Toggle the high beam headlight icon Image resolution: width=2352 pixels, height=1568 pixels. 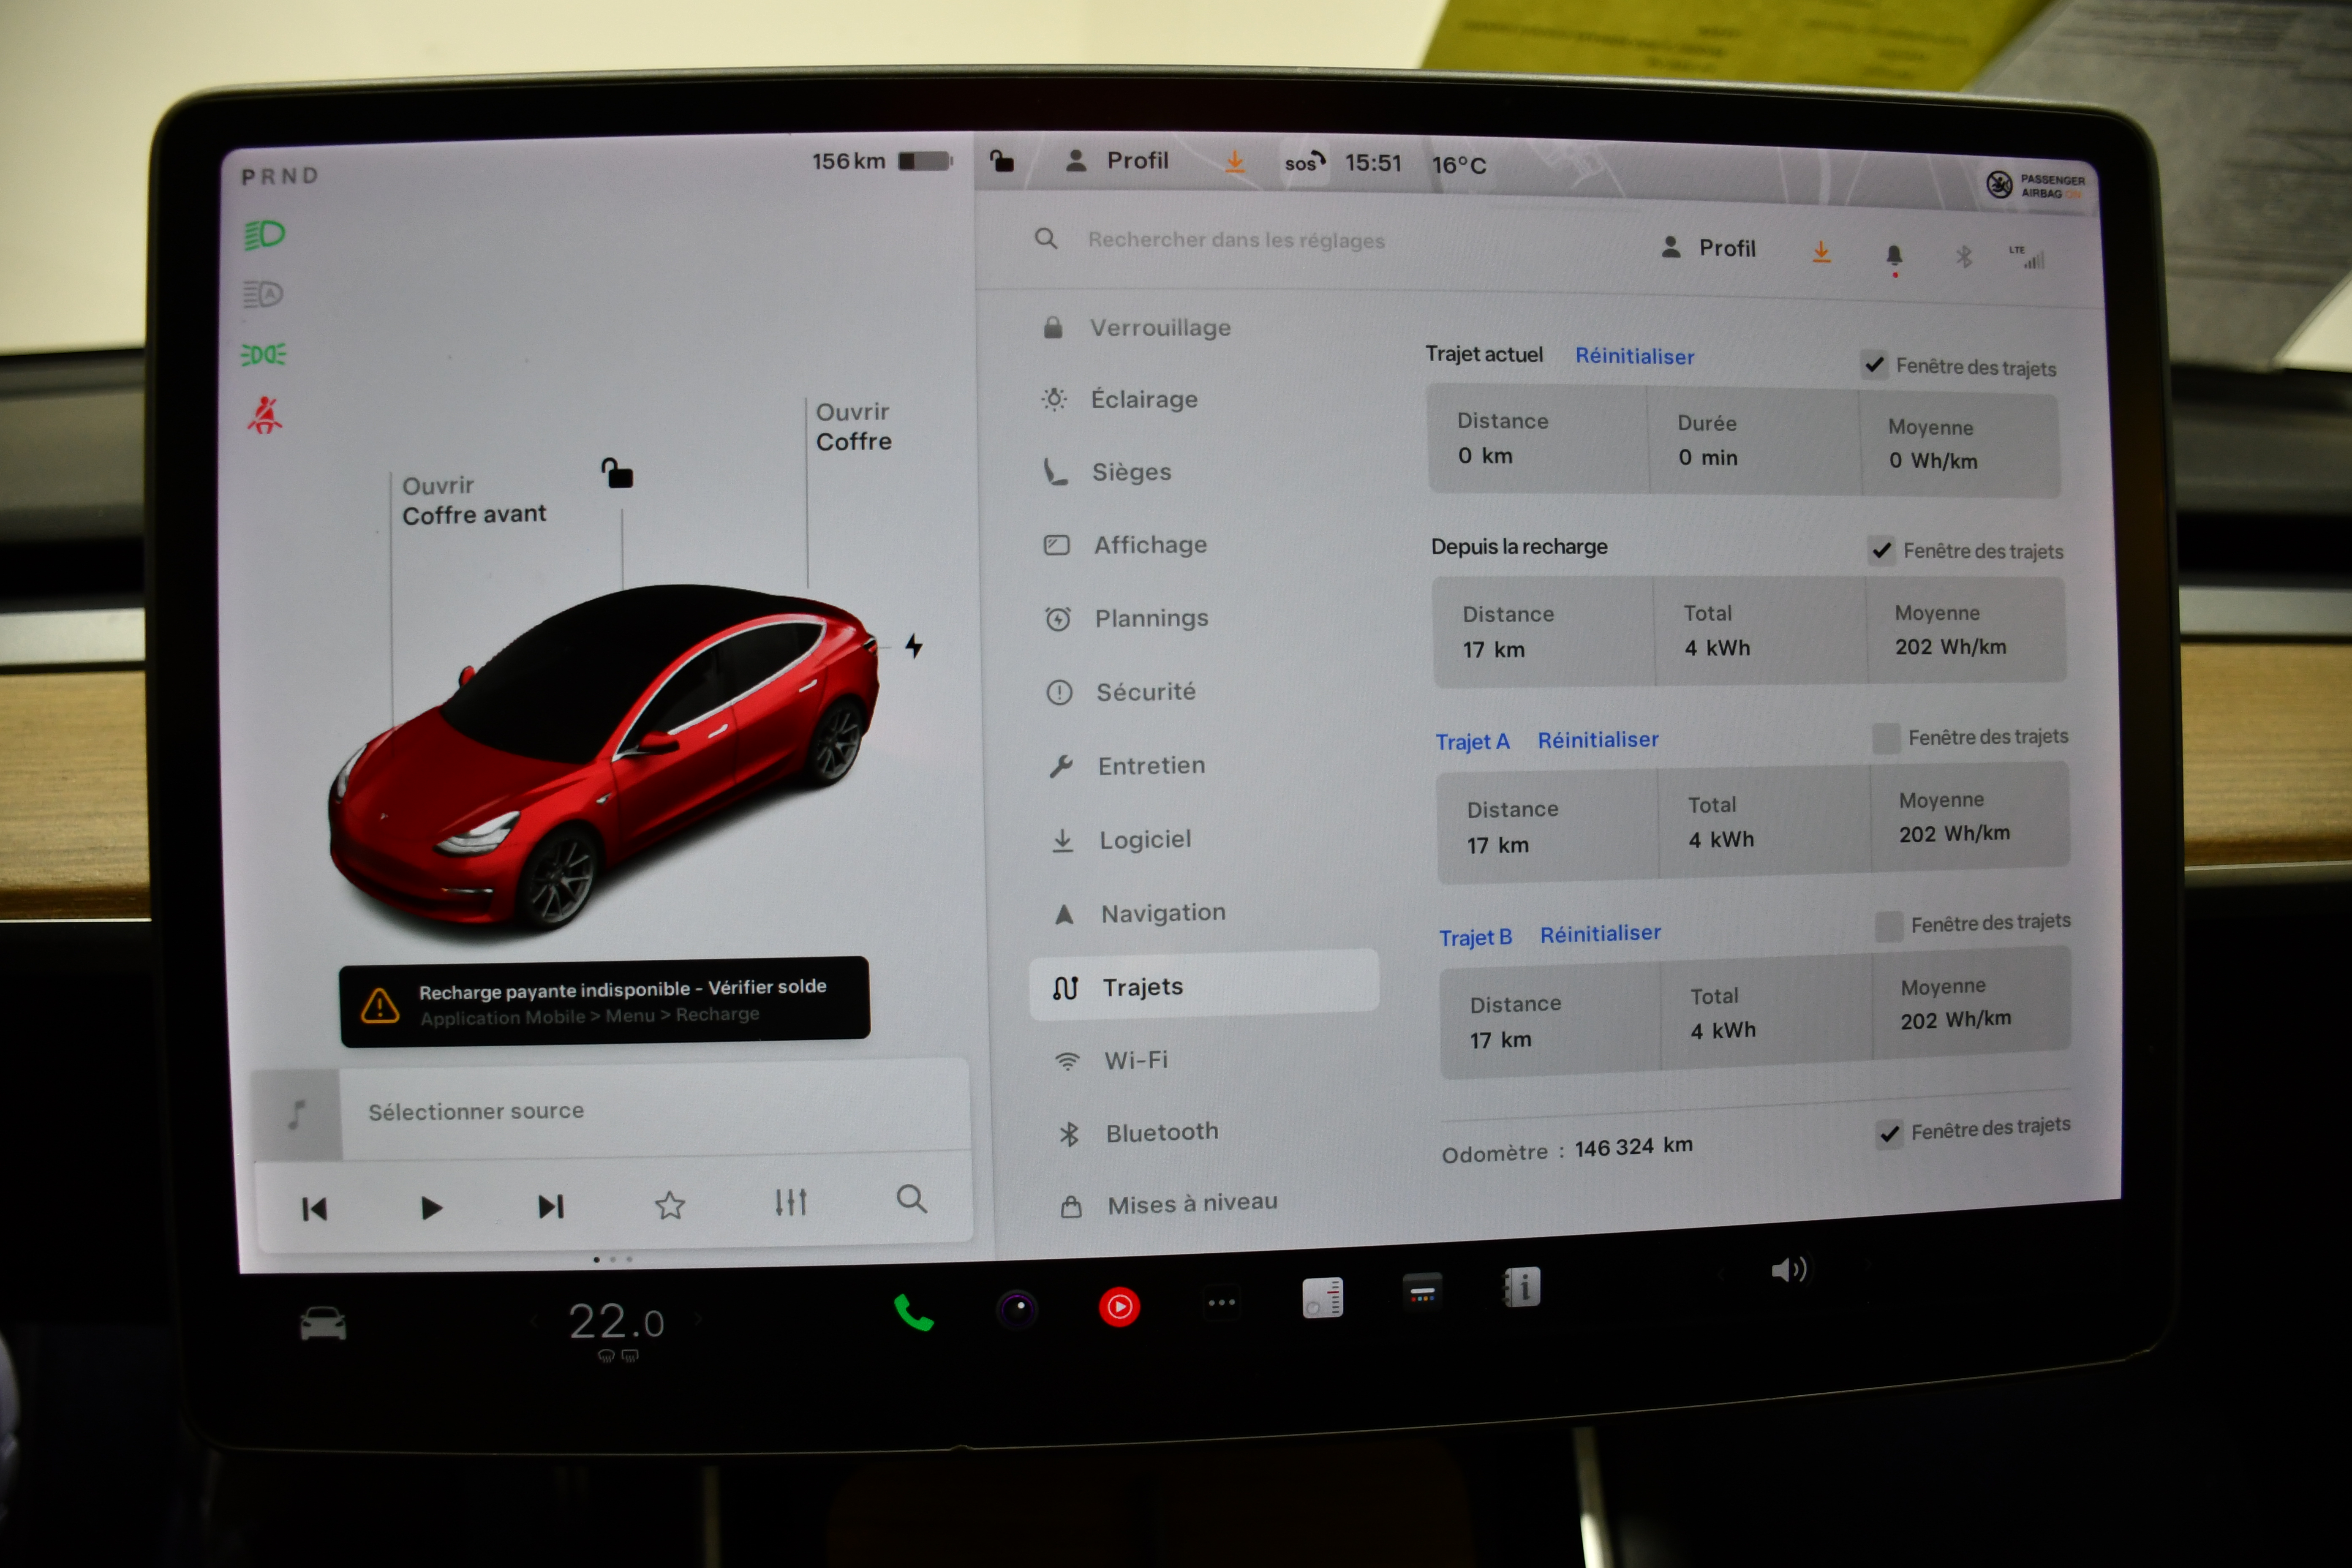tap(264, 235)
